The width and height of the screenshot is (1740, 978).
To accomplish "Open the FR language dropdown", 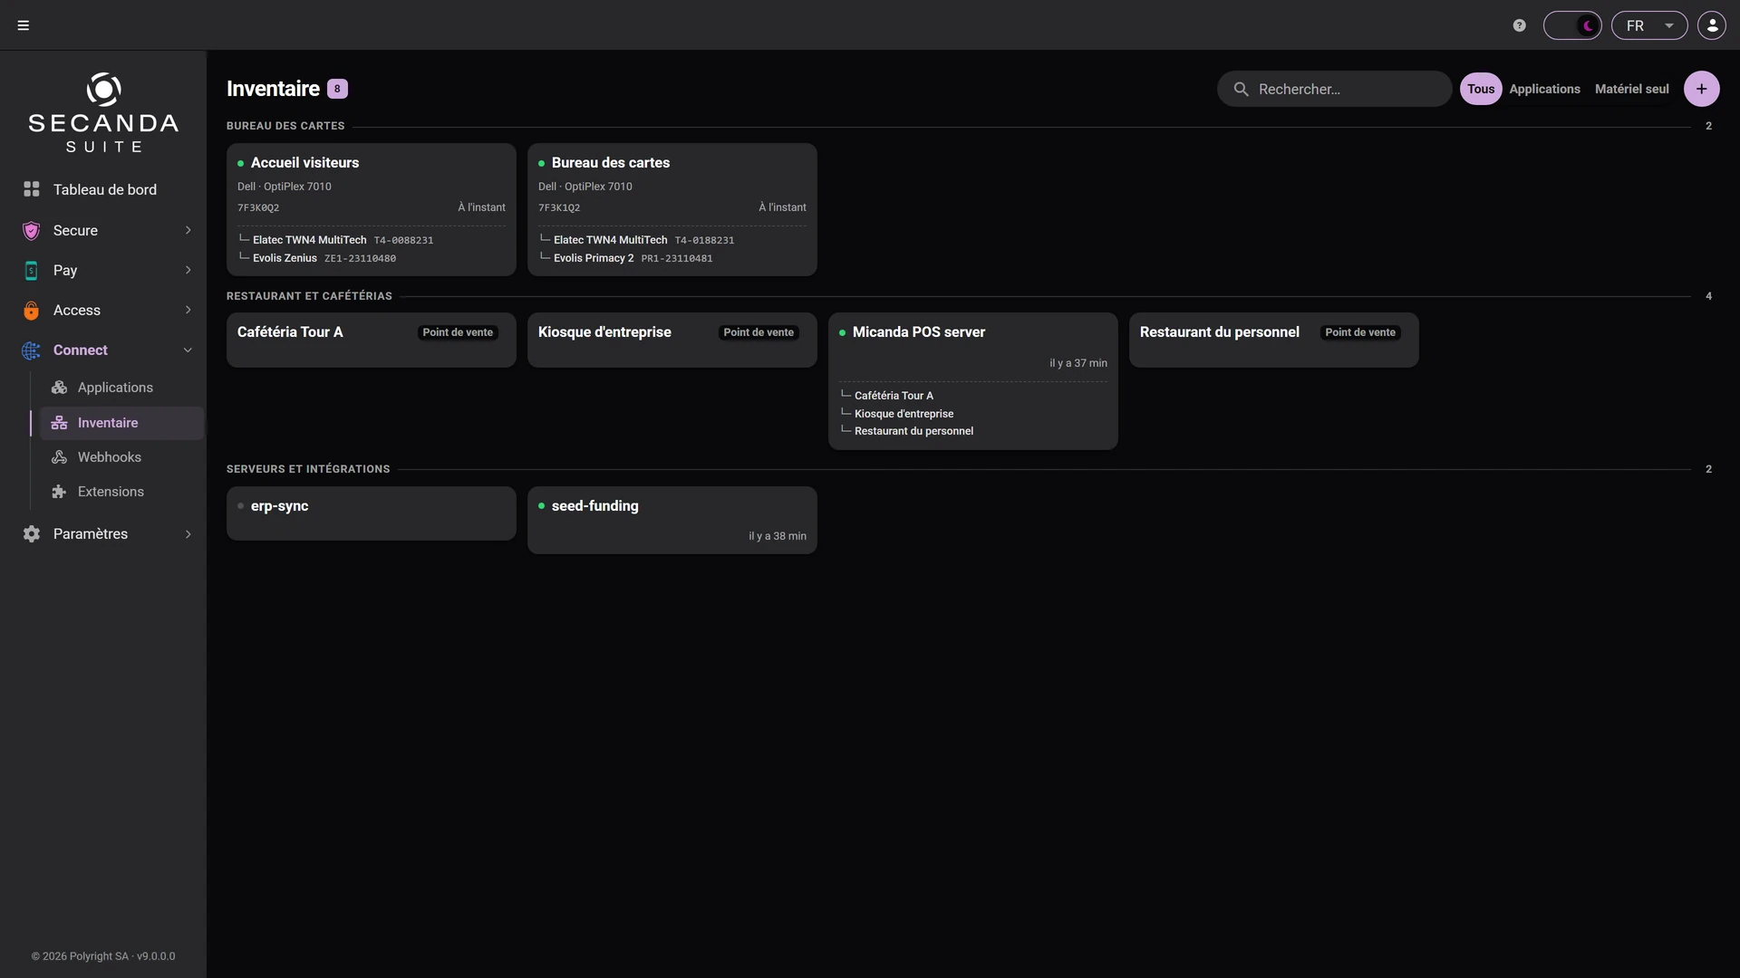I will (1649, 25).
